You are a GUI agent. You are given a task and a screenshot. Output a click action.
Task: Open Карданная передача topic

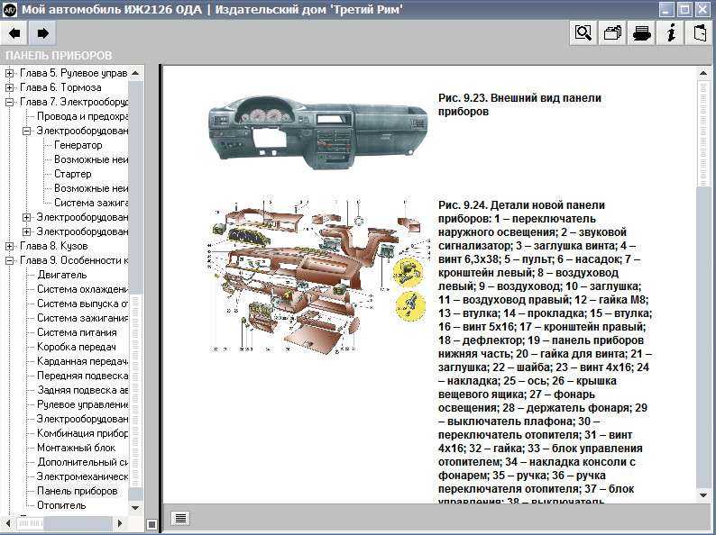click(x=82, y=362)
